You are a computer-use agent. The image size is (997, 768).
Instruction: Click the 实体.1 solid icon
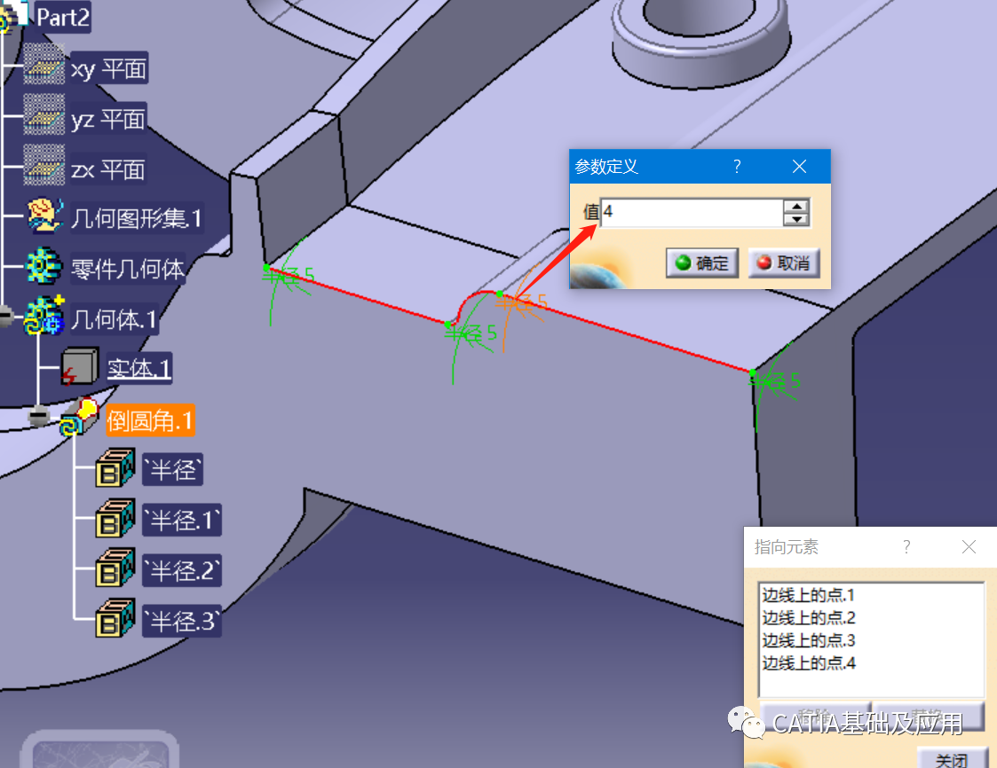[80, 366]
